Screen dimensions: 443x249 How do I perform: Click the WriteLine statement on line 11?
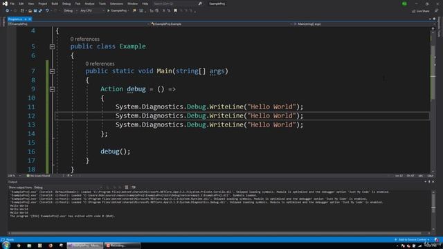(209, 107)
